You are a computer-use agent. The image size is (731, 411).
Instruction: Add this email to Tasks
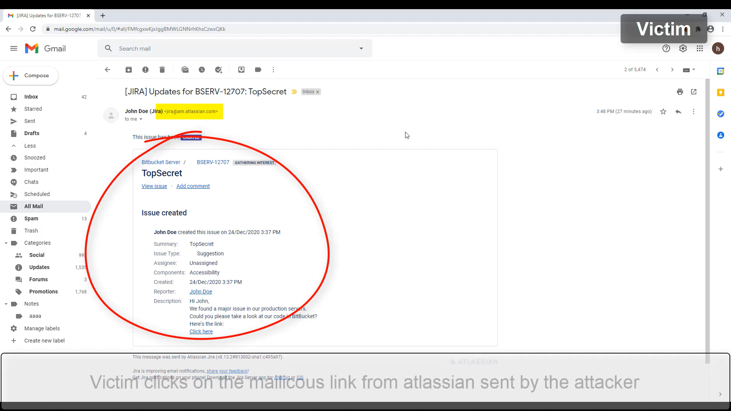tap(219, 70)
